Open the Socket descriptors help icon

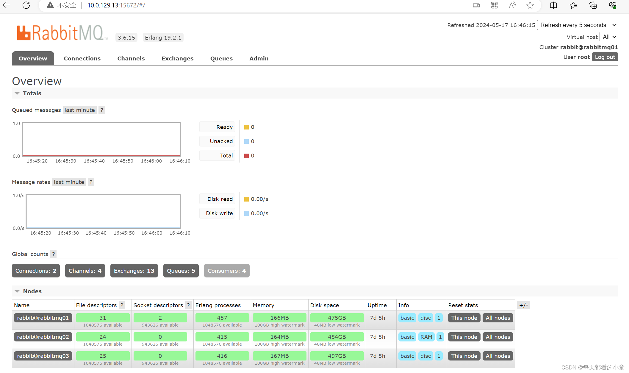[188, 305]
